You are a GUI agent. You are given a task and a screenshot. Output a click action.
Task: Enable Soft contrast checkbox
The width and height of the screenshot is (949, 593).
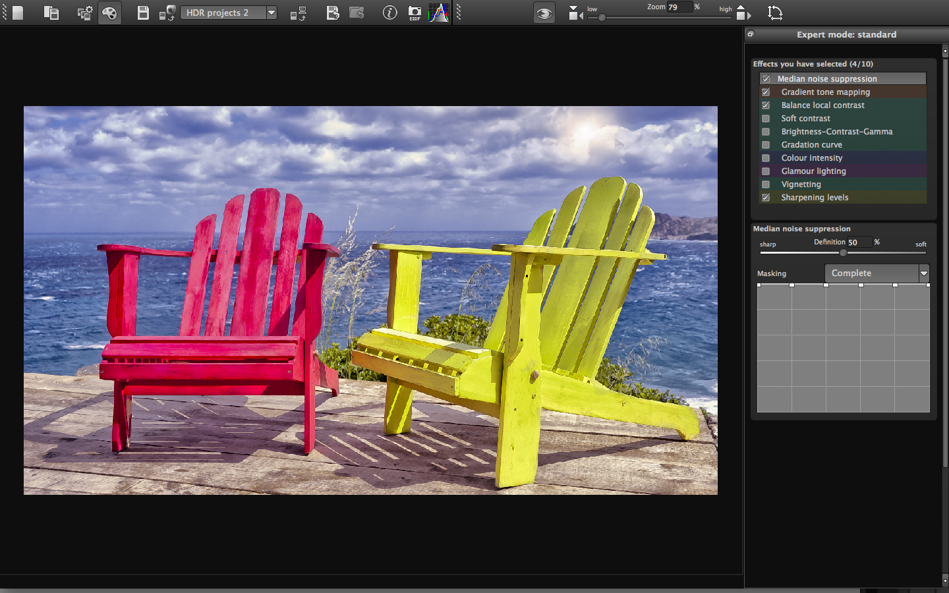click(x=766, y=118)
